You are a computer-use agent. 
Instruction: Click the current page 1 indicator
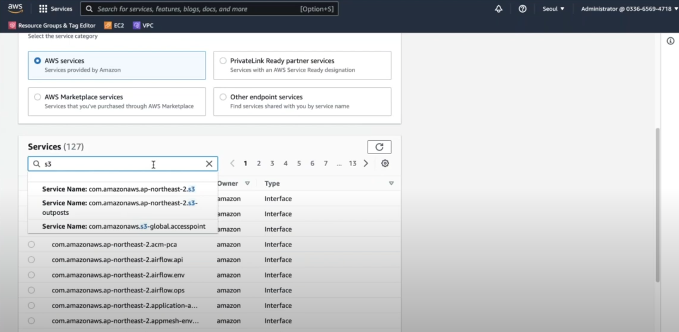coord(245,163)
